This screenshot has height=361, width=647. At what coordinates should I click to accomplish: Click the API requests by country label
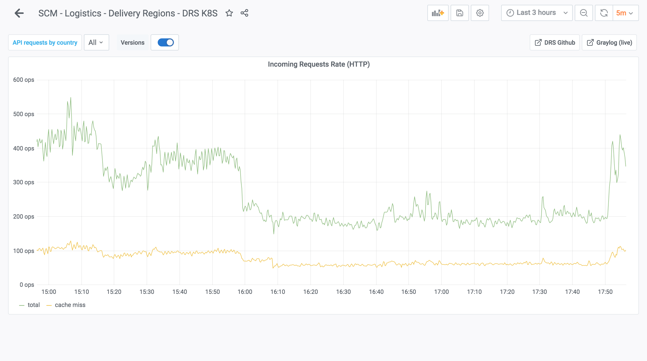(x=45, y=42)
